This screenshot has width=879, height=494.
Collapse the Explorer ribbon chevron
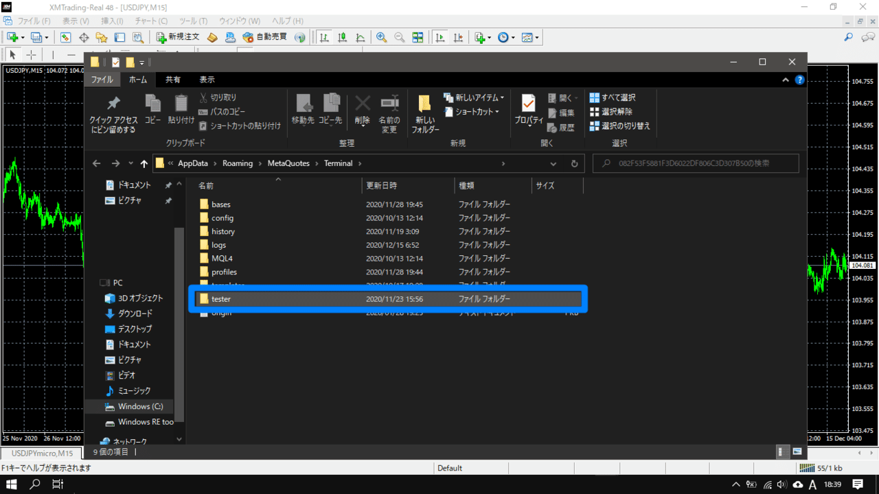click(x=786, y=80)
